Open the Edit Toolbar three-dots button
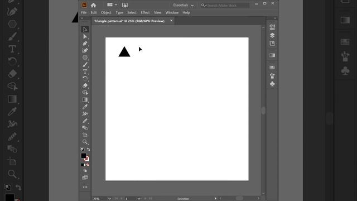The height and width of the screenshot is (201, 357). [85, 187]
